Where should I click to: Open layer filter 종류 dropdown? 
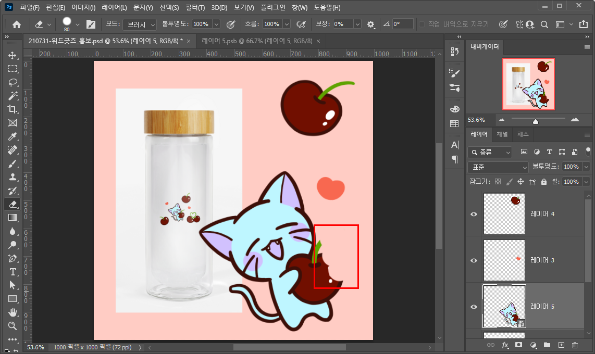(490, 153)
